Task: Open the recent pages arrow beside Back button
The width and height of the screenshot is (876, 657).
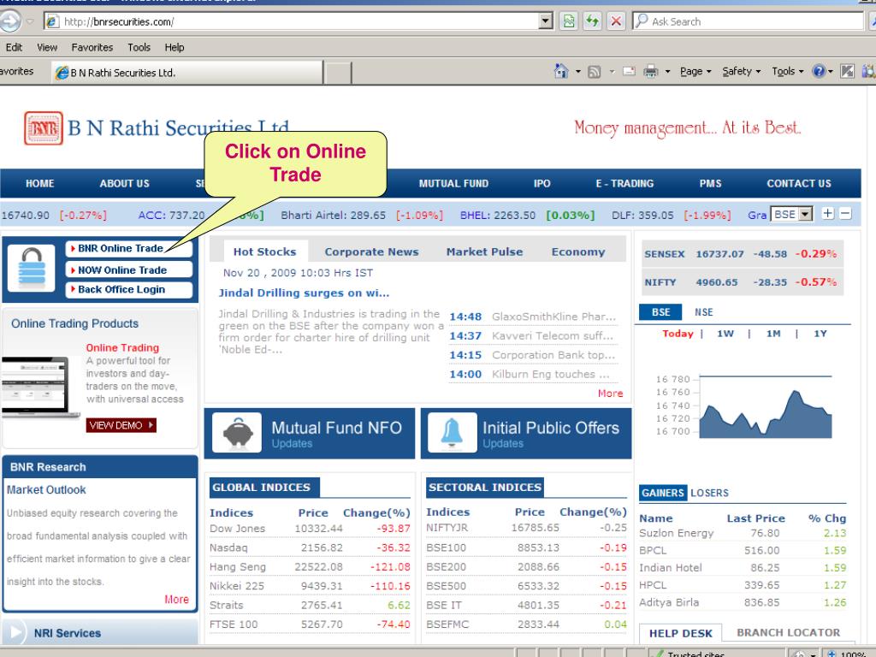Action: pos(30,21)
